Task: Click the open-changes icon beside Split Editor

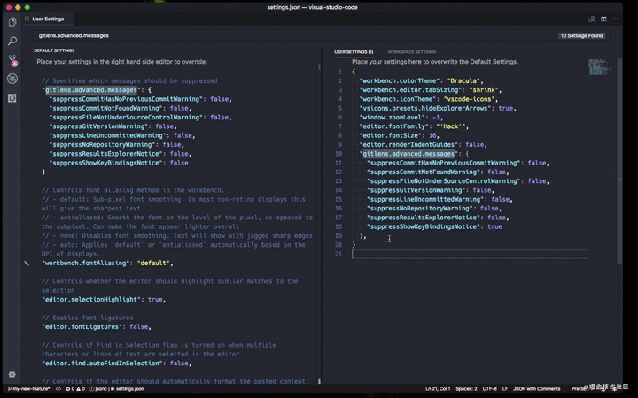Action: coord(592,19)
